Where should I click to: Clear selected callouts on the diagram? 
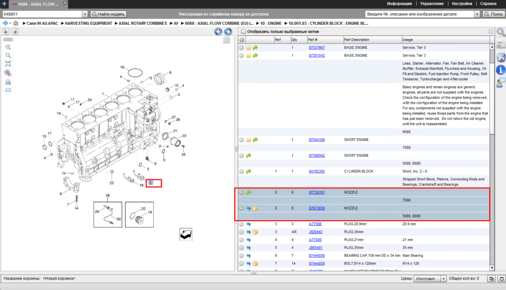pyautogui.click(x=8, y=73)
